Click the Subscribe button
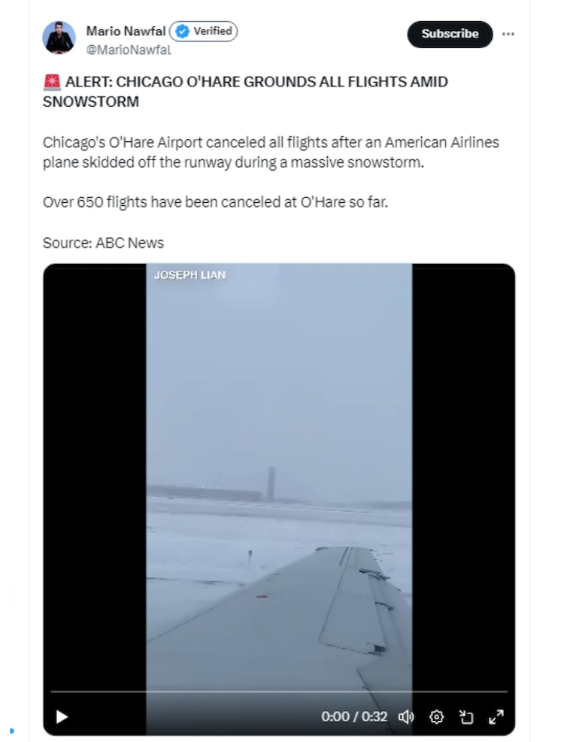This screenshot has height=742, width=564. [450, 34]
